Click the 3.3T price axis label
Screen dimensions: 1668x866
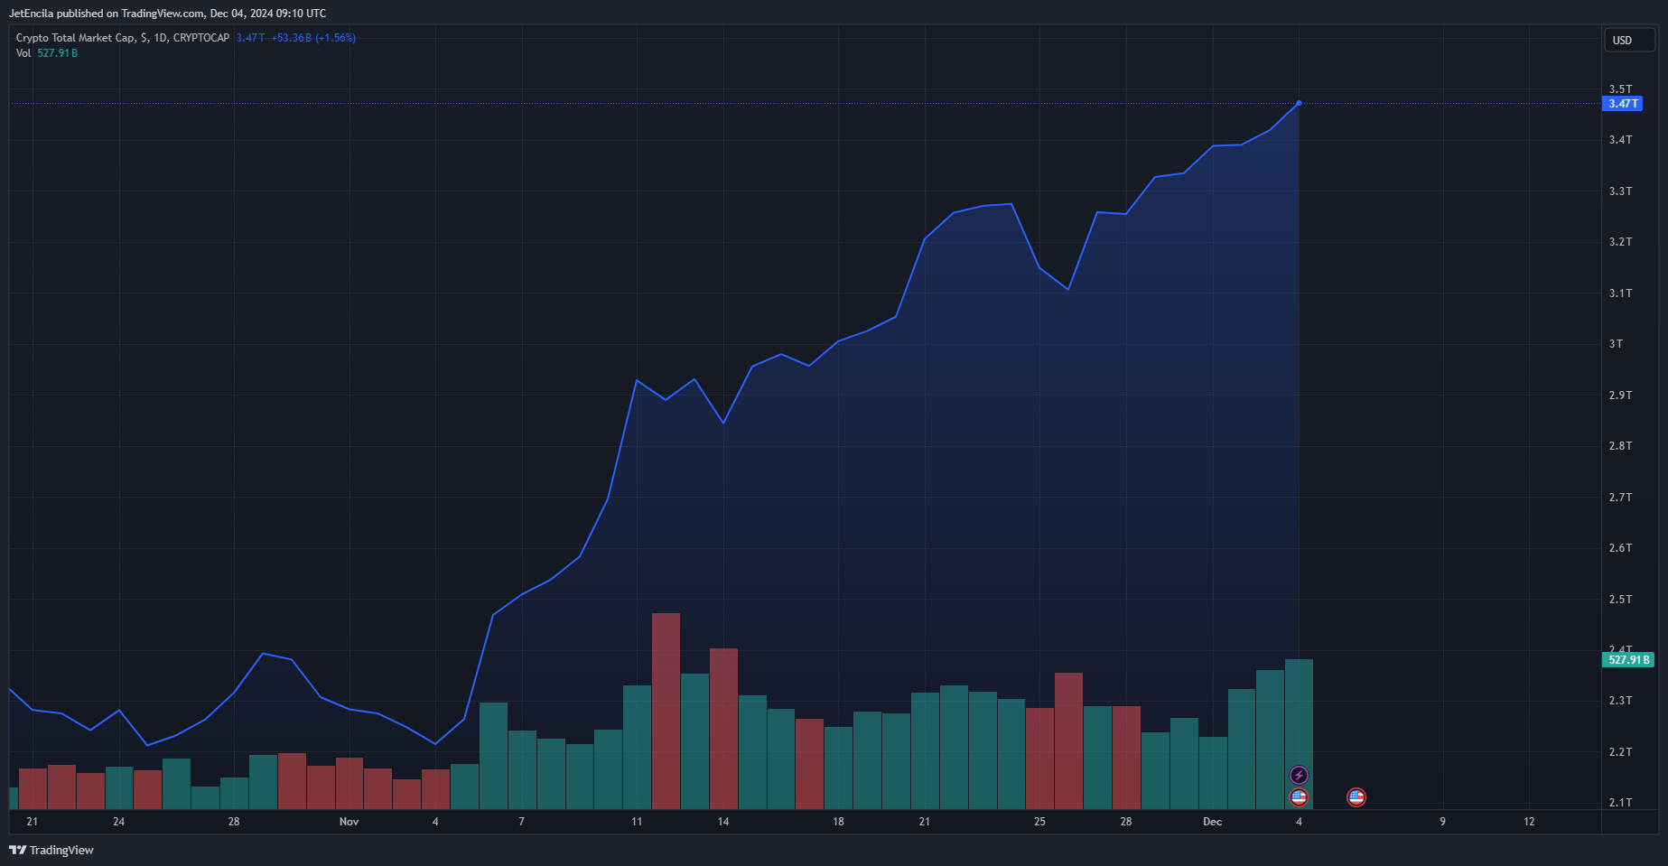point(1620,191)
